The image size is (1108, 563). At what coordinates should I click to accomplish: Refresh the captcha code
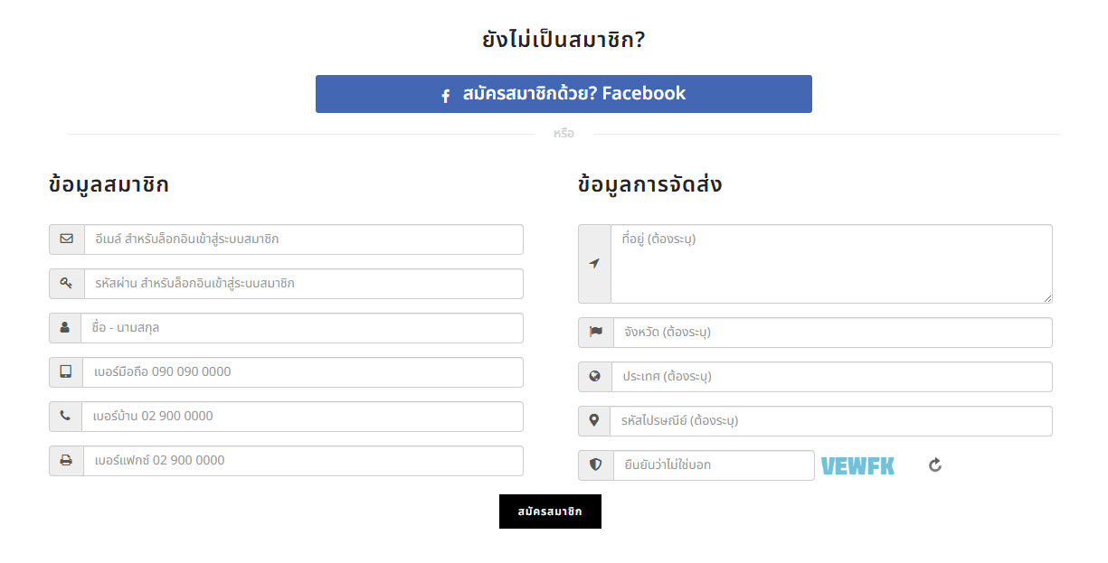pos(935,465)
